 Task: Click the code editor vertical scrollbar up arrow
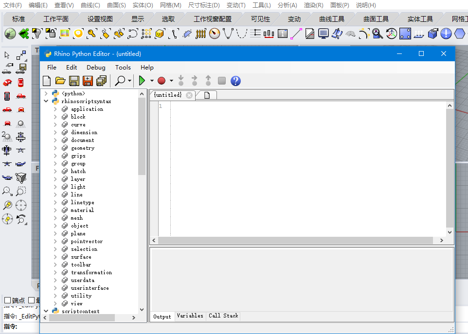click(450, 105)
